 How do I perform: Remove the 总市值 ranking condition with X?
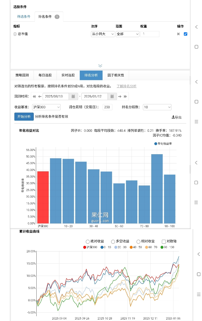coord(178,34)
